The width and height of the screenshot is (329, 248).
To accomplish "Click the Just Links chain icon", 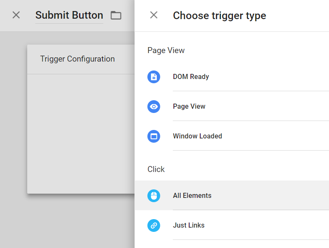I will coord(154,225).
